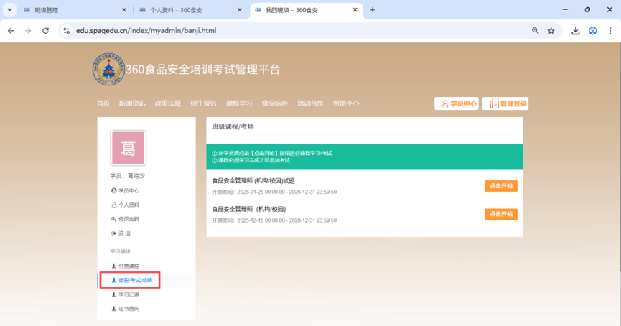The width and height of the screenshot is (621, 326).
Task: Open the Chrome profile icon
Action: 593,31
